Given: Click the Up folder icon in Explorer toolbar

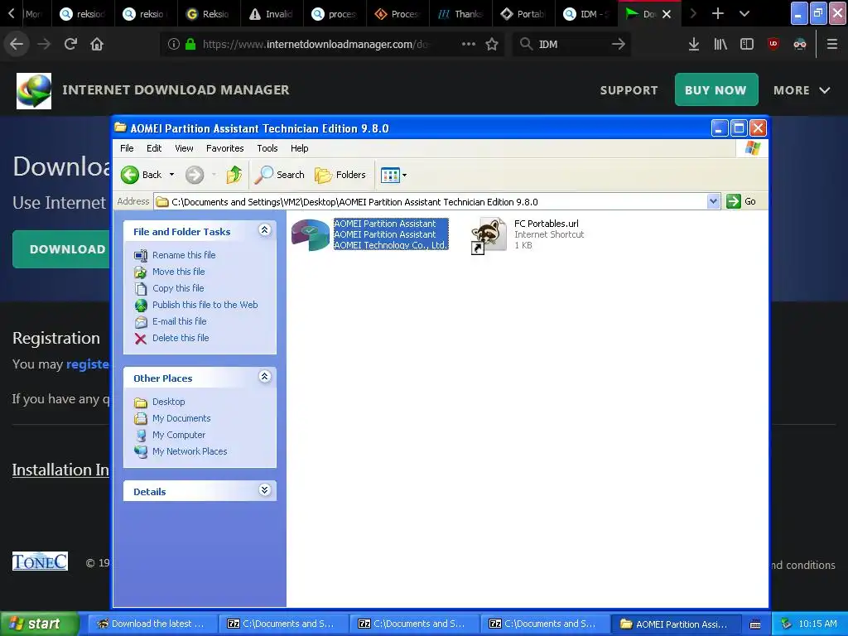Looking at the screenshot, I should point(234,175).
